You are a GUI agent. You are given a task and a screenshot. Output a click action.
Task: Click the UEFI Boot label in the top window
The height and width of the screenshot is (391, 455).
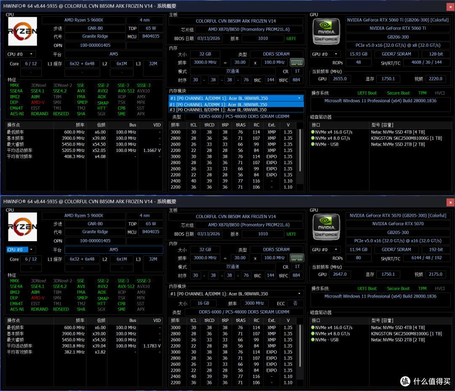(x=367, y=93)
